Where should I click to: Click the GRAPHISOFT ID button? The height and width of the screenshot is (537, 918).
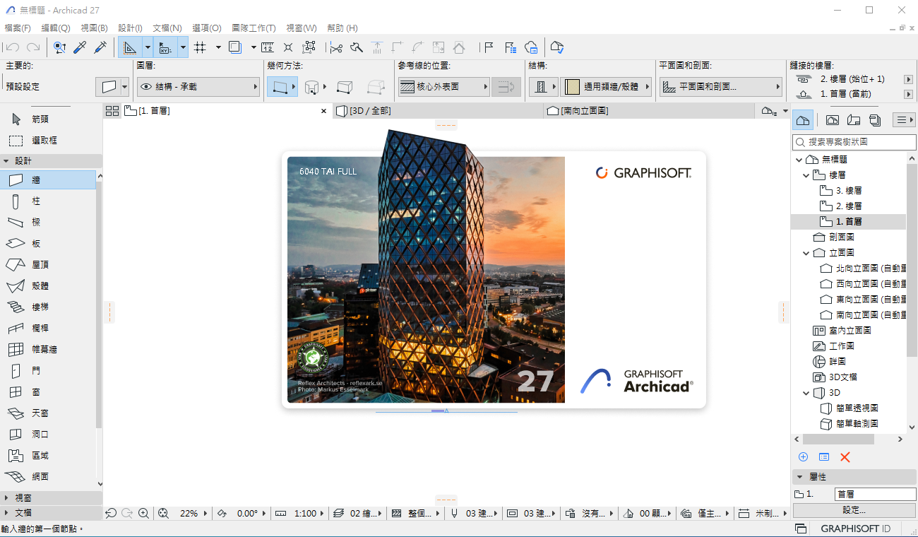pyautogui.click(x=855, y=529)
